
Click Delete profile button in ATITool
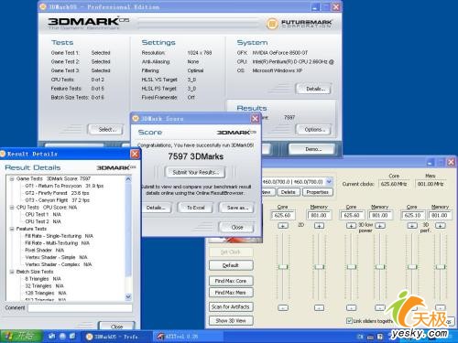point(288,192)
